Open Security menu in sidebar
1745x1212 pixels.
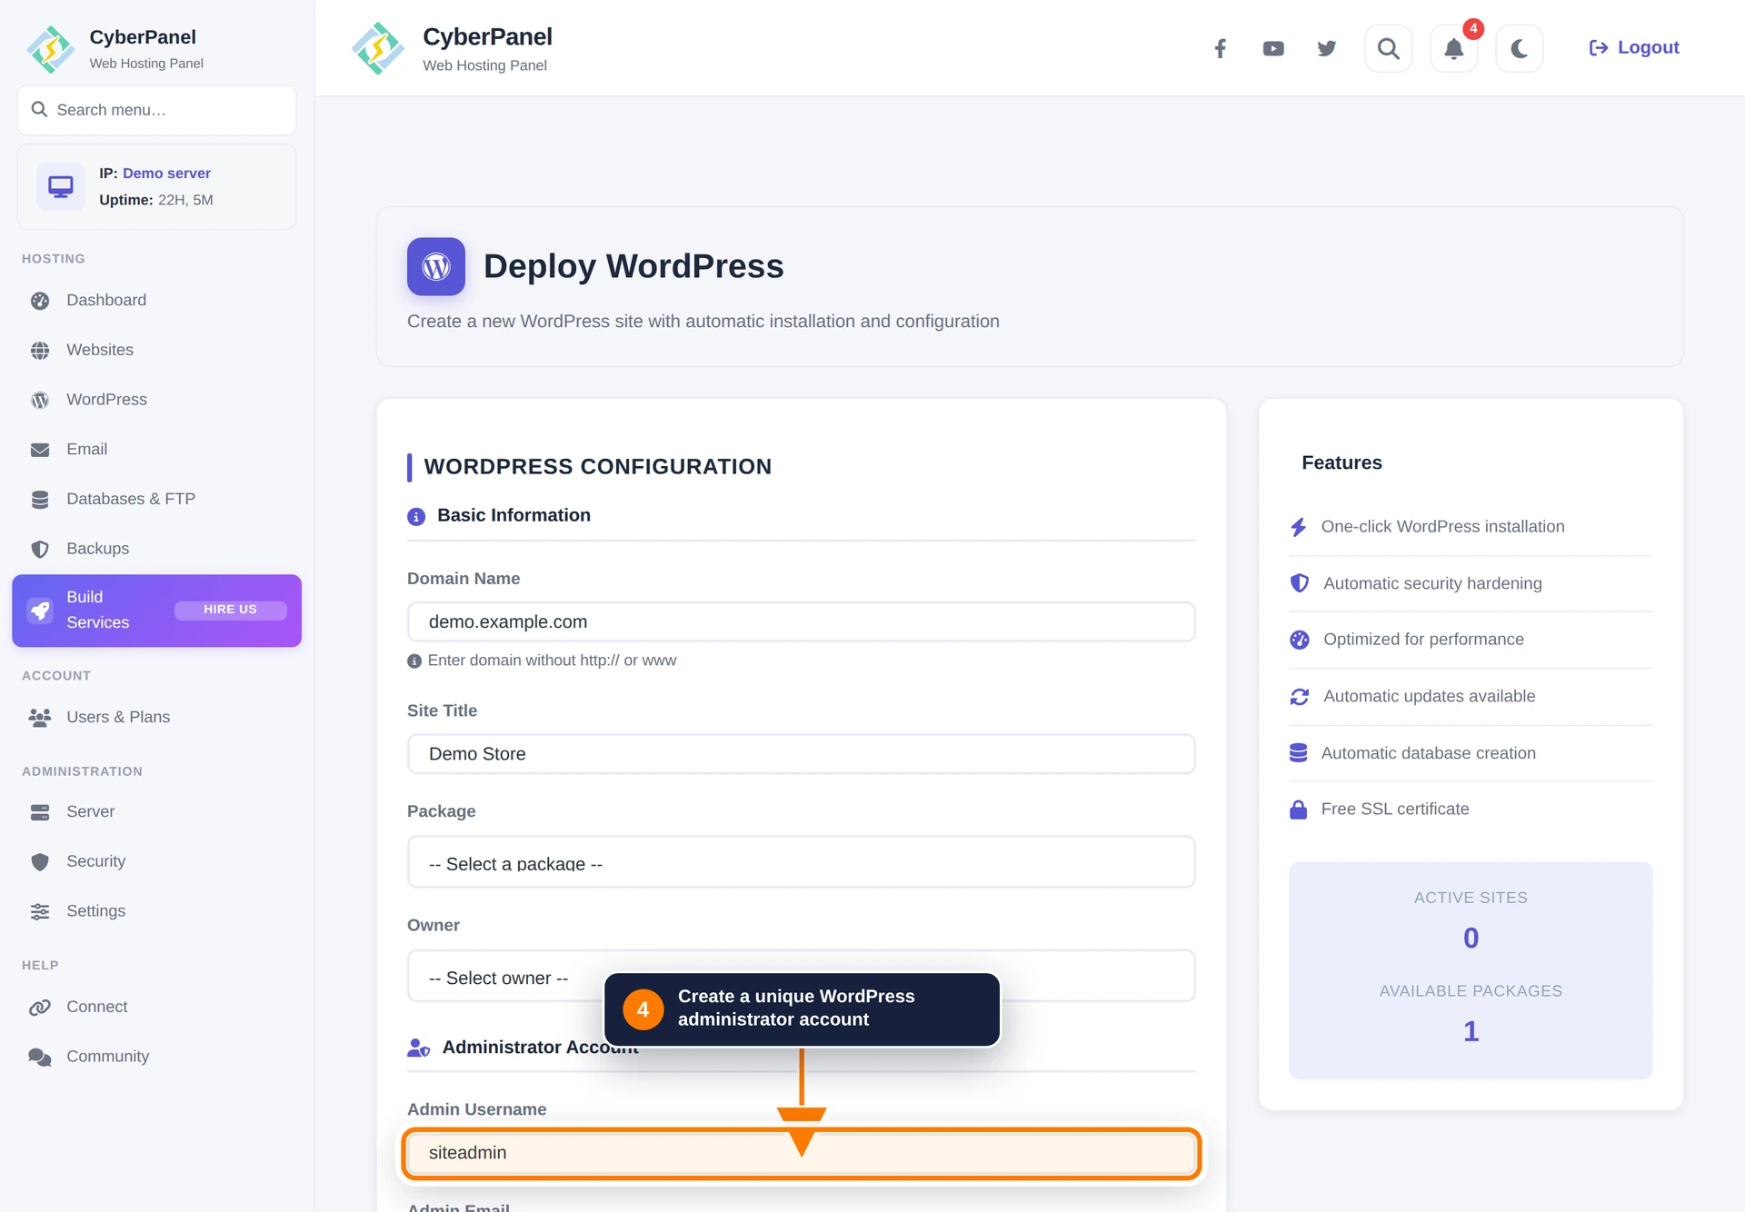pyautogui.click(x=156, y=861)
